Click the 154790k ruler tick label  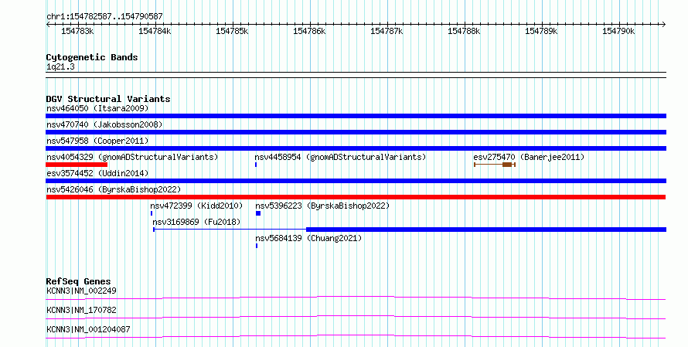pyautogui.click(x=618, y=31)
